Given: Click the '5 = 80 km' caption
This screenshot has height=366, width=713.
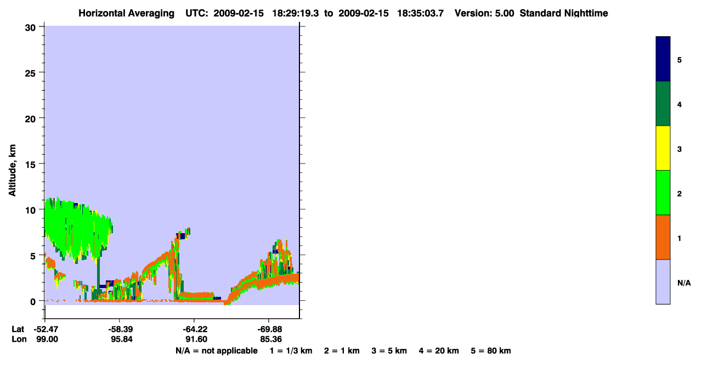Looking at the screenshot, I should (491, 351).
